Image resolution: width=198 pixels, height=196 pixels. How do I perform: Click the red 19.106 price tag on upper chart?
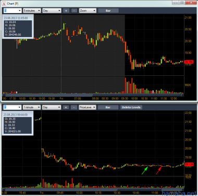pos(189,62)
